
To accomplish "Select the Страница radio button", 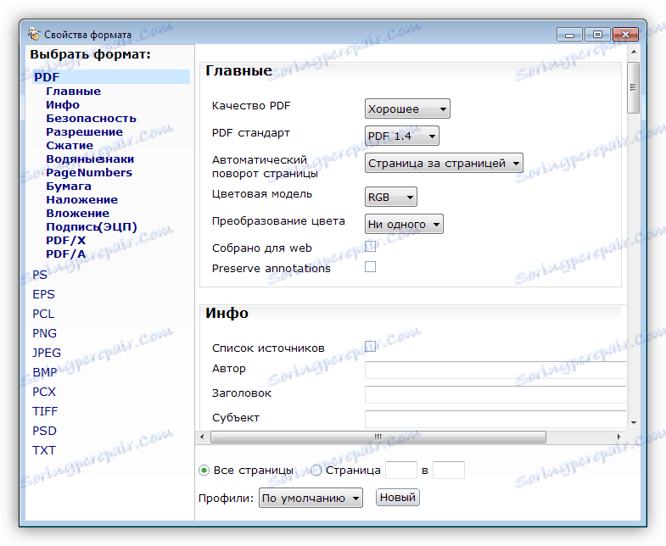I will pos(316,471).
